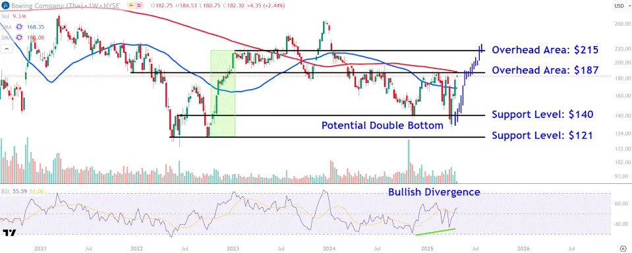632x253 pixels.
Task: Click the 220.00 price axis label
Action: click(622, 48)
